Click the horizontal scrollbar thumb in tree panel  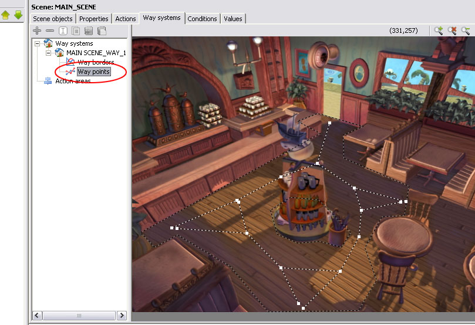(x=79, y=316)
